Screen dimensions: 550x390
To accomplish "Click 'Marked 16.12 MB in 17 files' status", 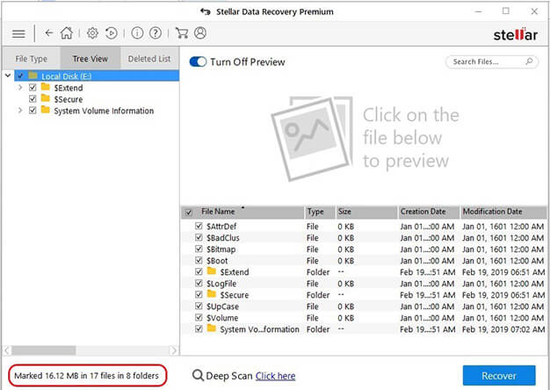I will [x=87, y=376].
